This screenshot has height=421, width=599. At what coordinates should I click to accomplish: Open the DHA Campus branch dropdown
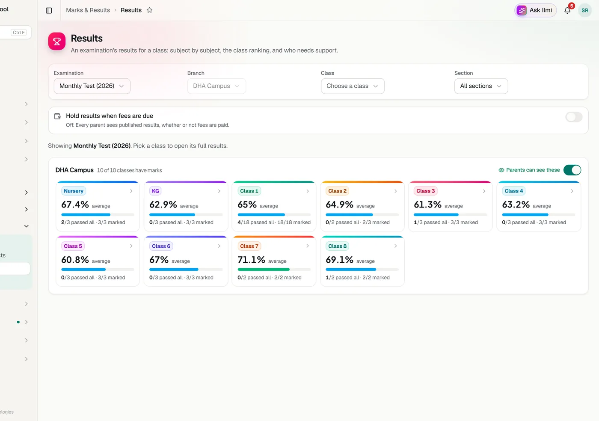pyautogui.click(x=216, y=86)
